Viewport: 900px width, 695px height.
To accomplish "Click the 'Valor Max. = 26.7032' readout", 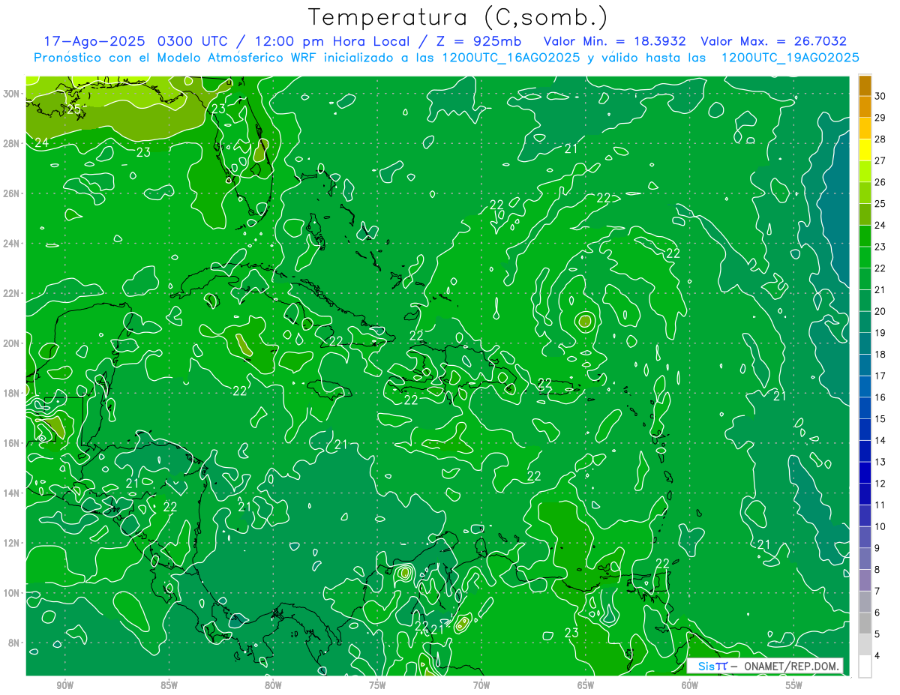I will (773, 41).
